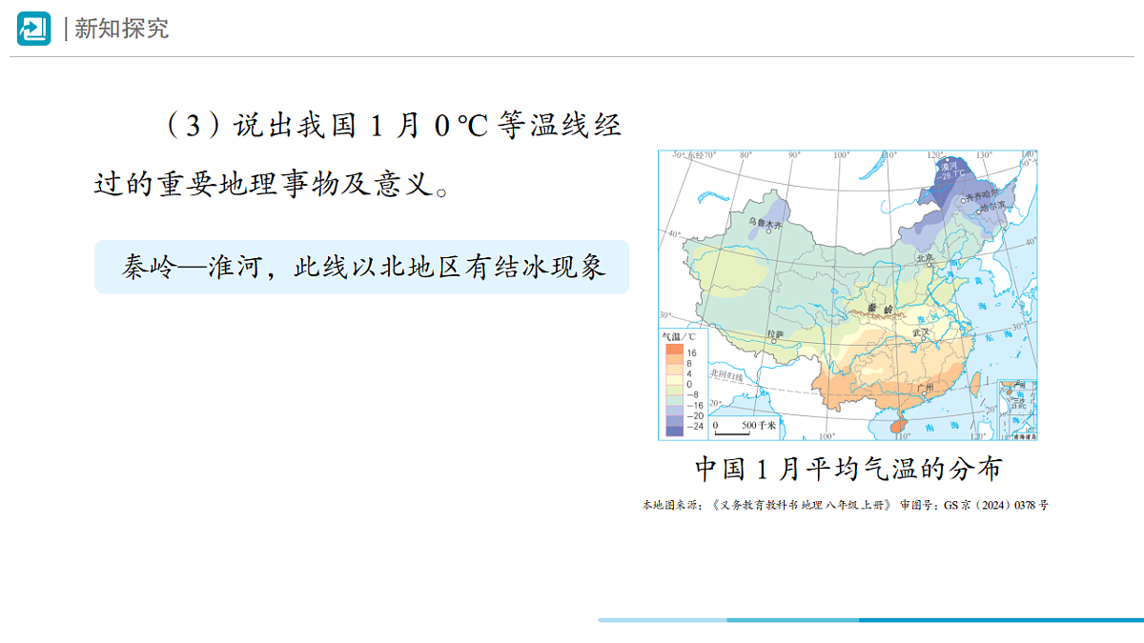Click the darkest orange swatch above 16 in legend
This screenshot has width=1144, height=643.
[673, 349]
